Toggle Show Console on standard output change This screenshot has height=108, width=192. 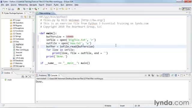164,75
